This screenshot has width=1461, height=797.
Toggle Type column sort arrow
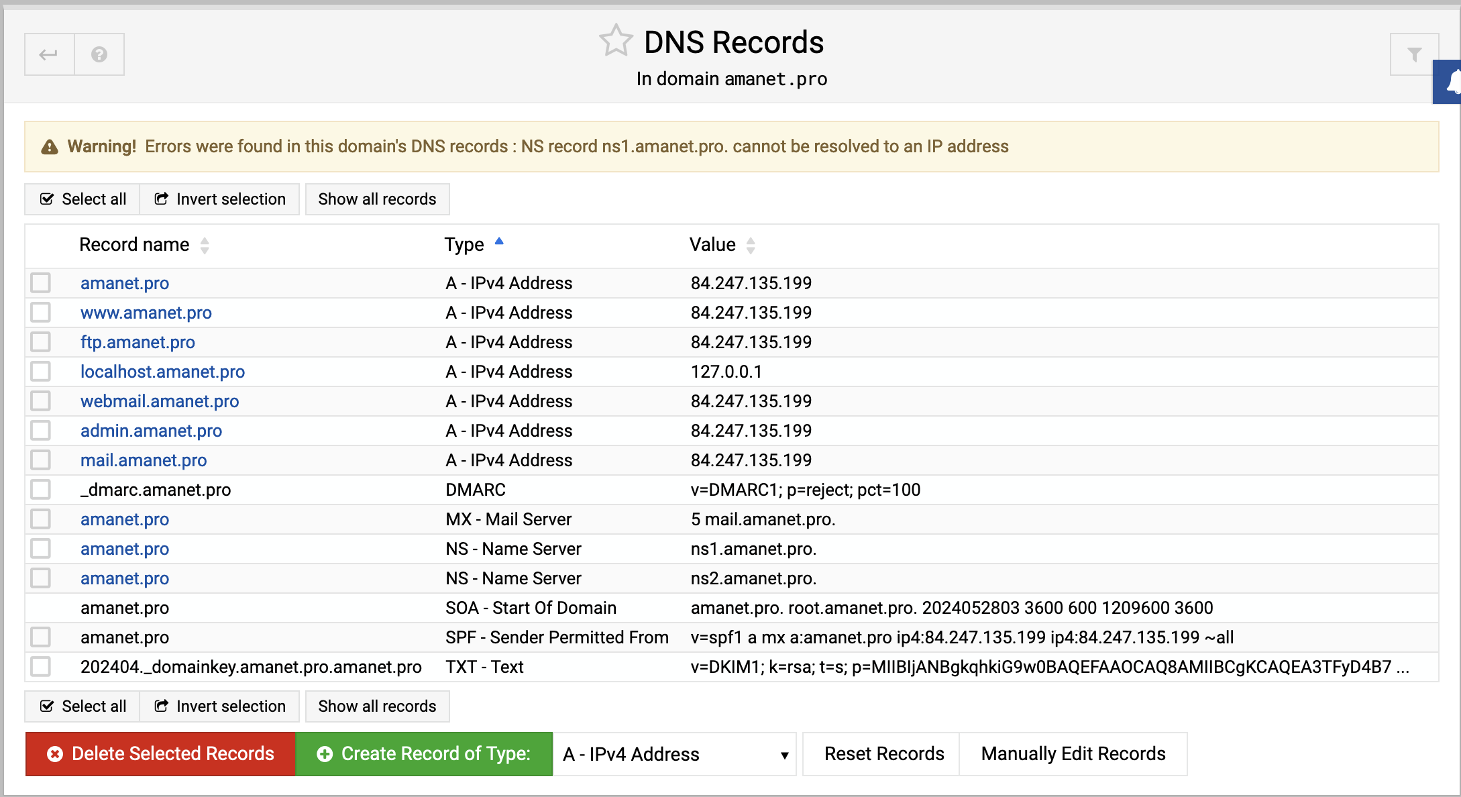[499, 242]
